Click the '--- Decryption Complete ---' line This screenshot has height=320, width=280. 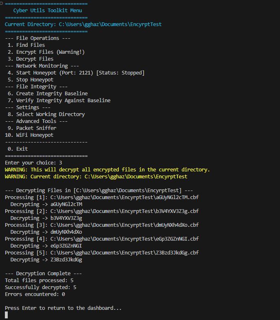[x=43, y=274]
